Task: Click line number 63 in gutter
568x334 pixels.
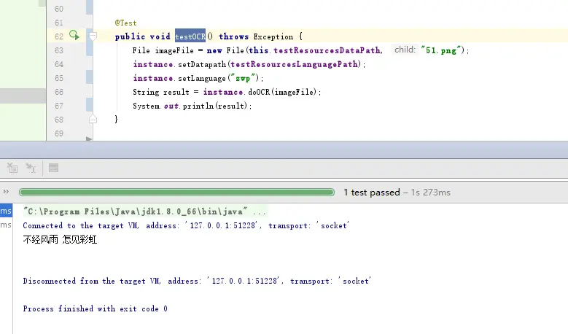Action: [x=59, y=50]
